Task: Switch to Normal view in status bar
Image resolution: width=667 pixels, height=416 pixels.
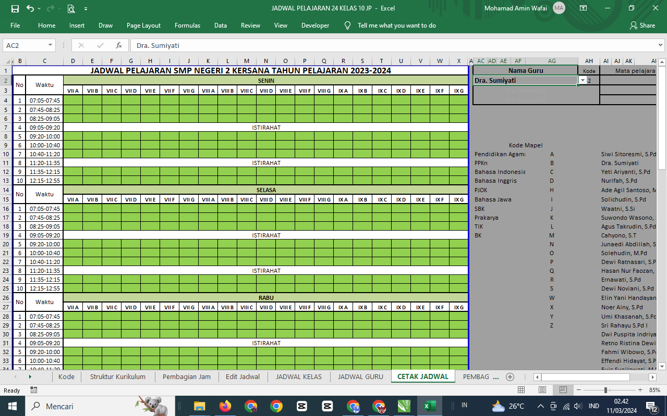Action: click(521, 390)
